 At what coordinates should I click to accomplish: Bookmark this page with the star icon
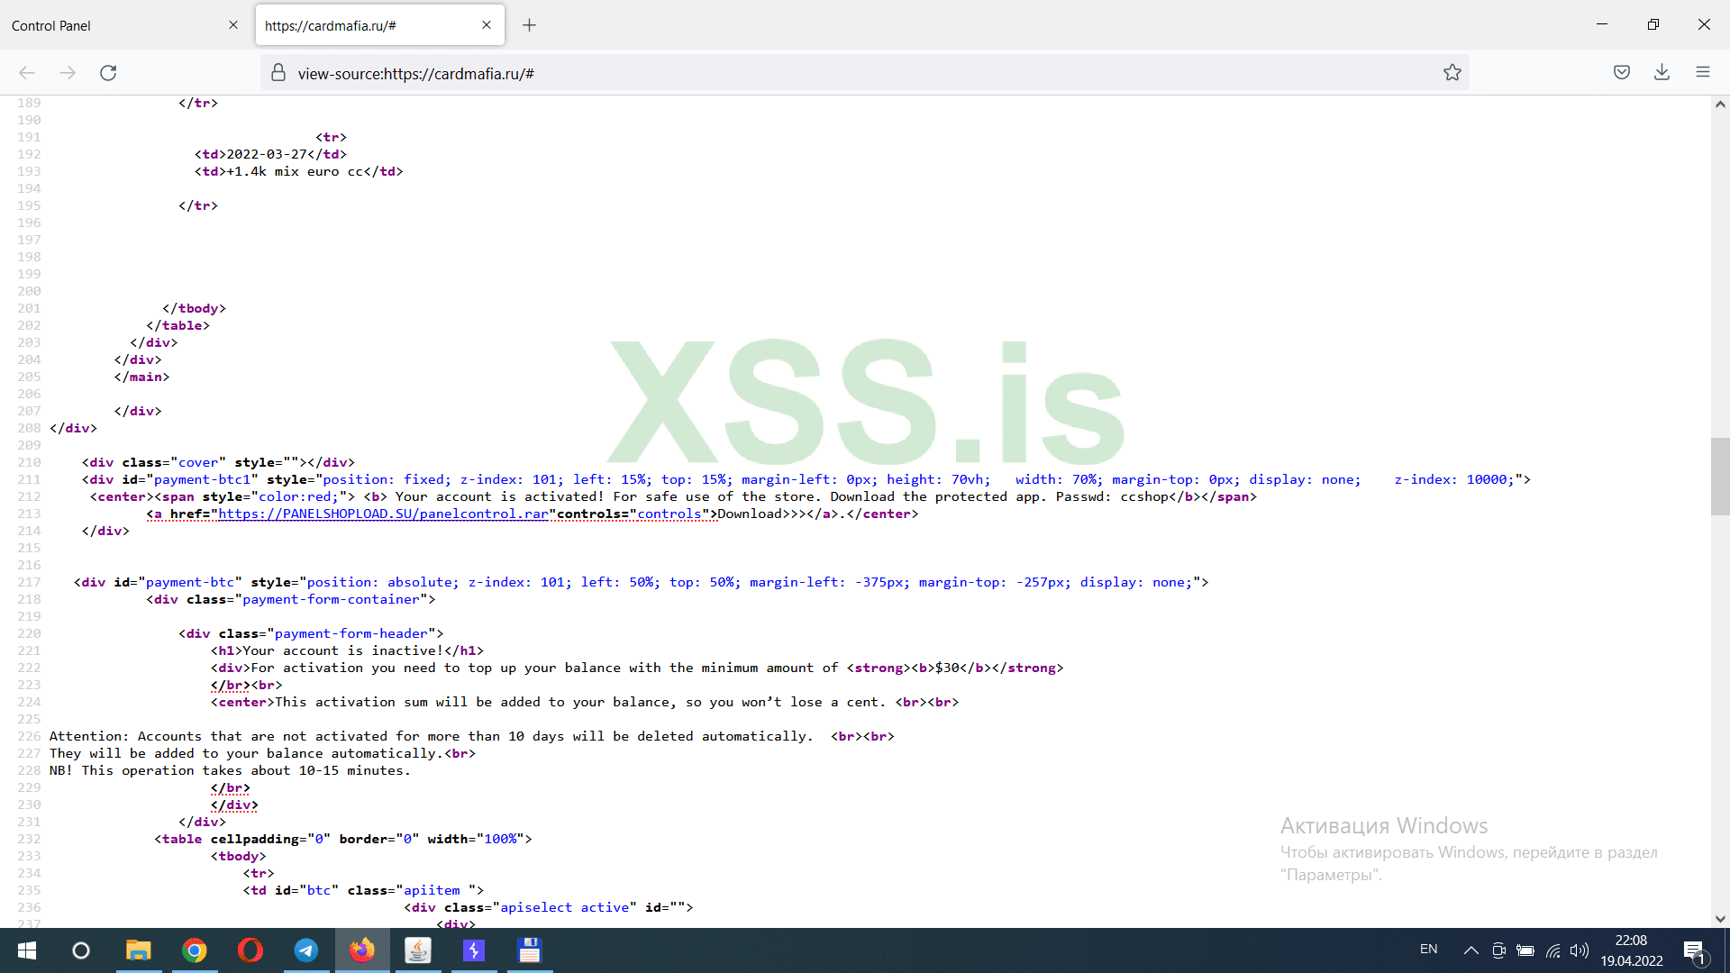pyautogui.click(x=1452, y=73)
